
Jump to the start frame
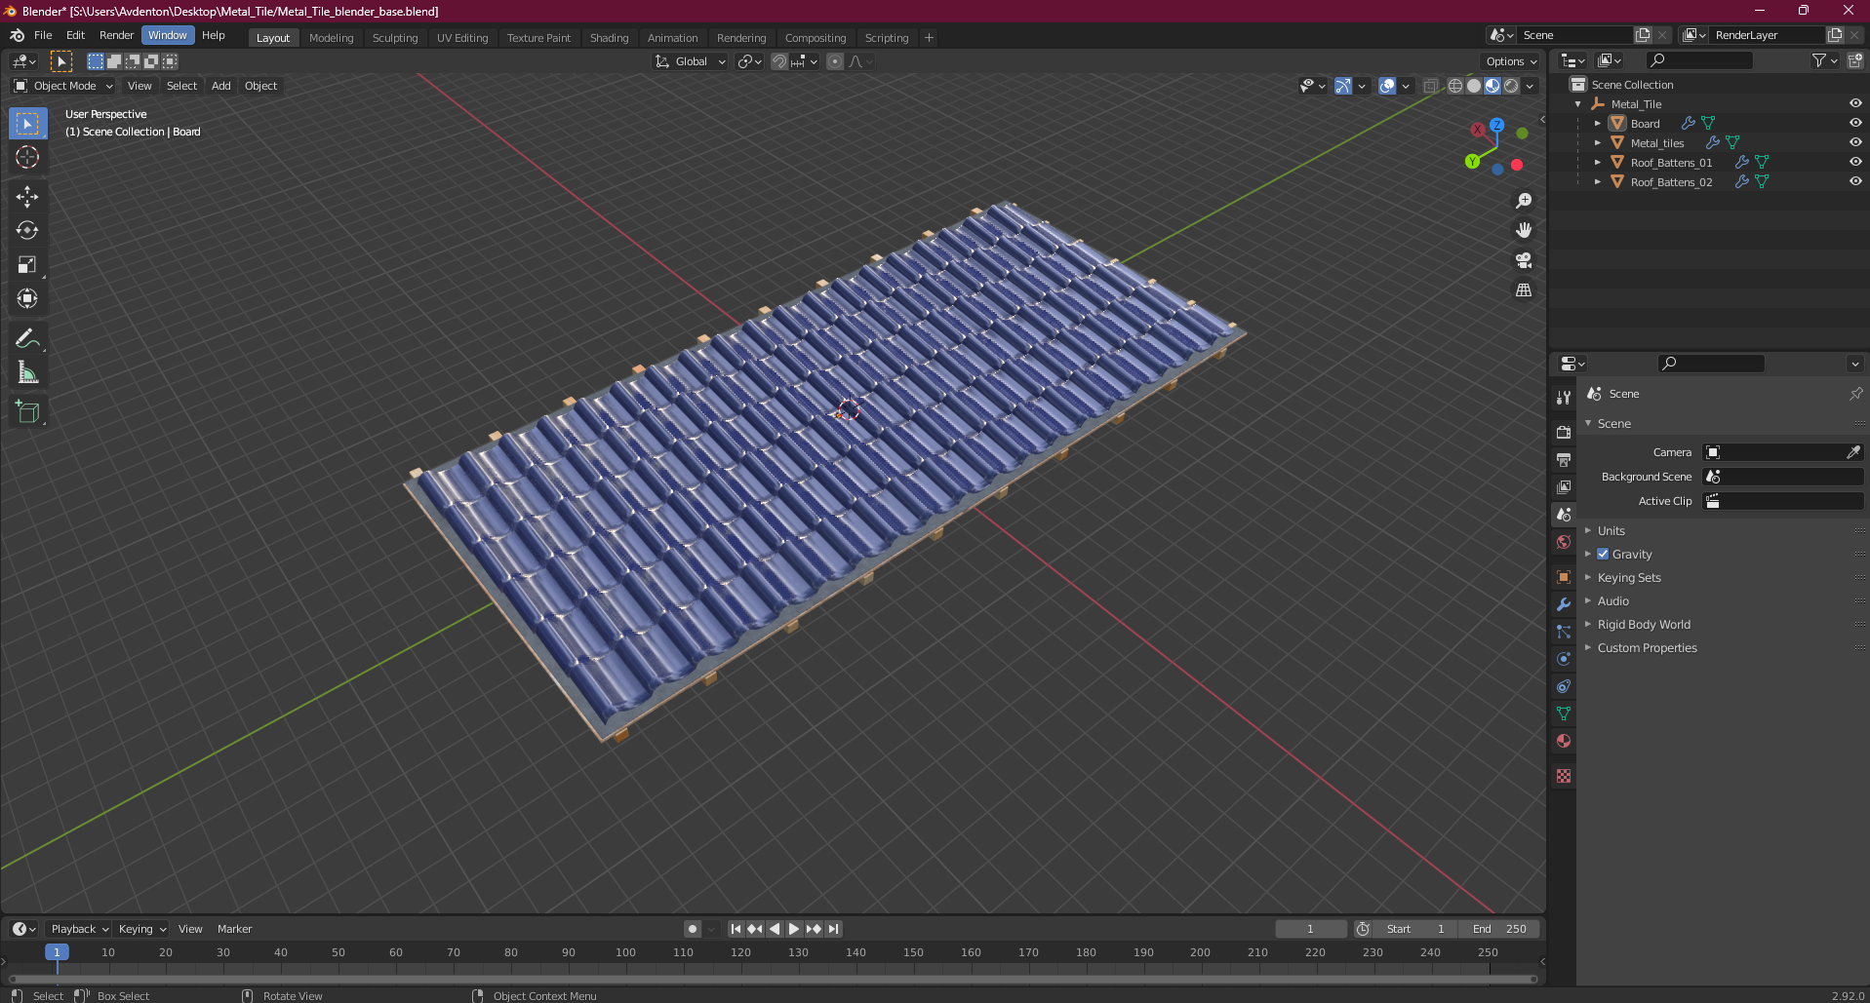736,929
